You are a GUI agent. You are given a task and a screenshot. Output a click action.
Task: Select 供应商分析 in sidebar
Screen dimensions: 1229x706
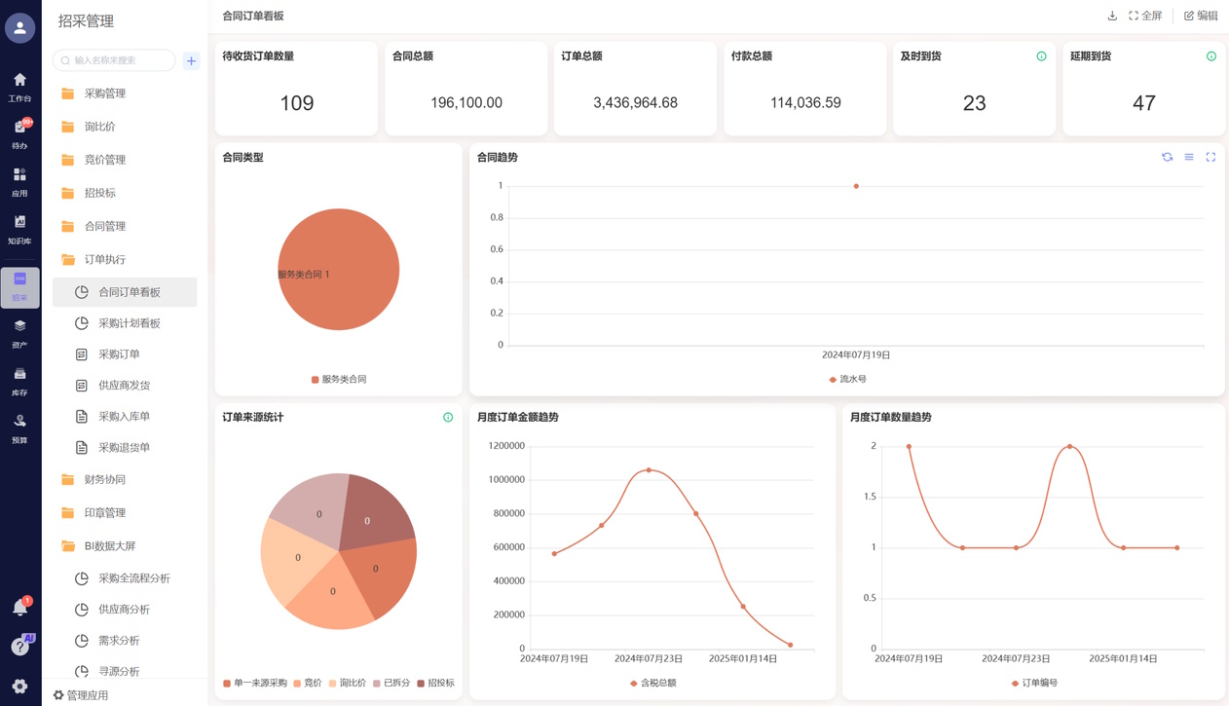(124, 610)
